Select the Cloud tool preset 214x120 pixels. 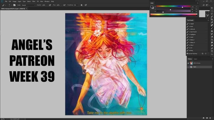(x=197, y=45)
